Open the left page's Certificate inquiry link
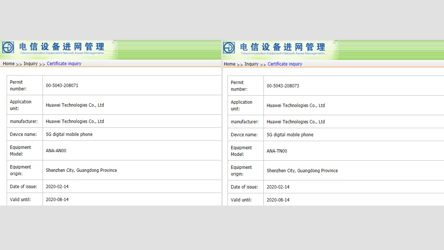The image size is (444, 250). [x=64, y=64]
